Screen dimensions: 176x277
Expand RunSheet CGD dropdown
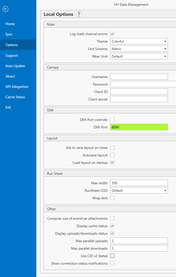tap(139, 191)
